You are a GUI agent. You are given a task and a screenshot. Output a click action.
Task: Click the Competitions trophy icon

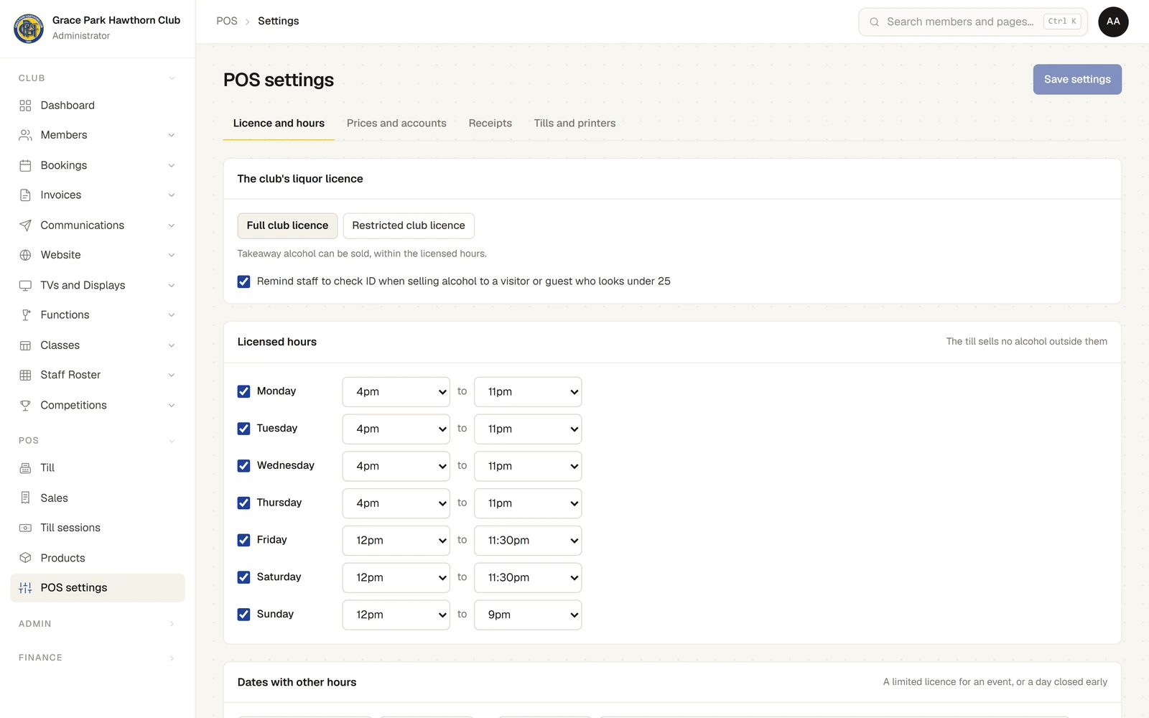tap(25, 405)
